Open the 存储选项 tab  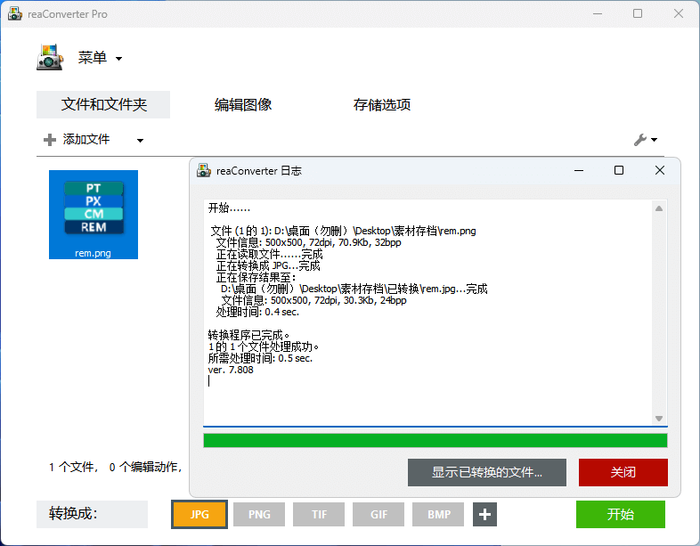coord(382,104)
